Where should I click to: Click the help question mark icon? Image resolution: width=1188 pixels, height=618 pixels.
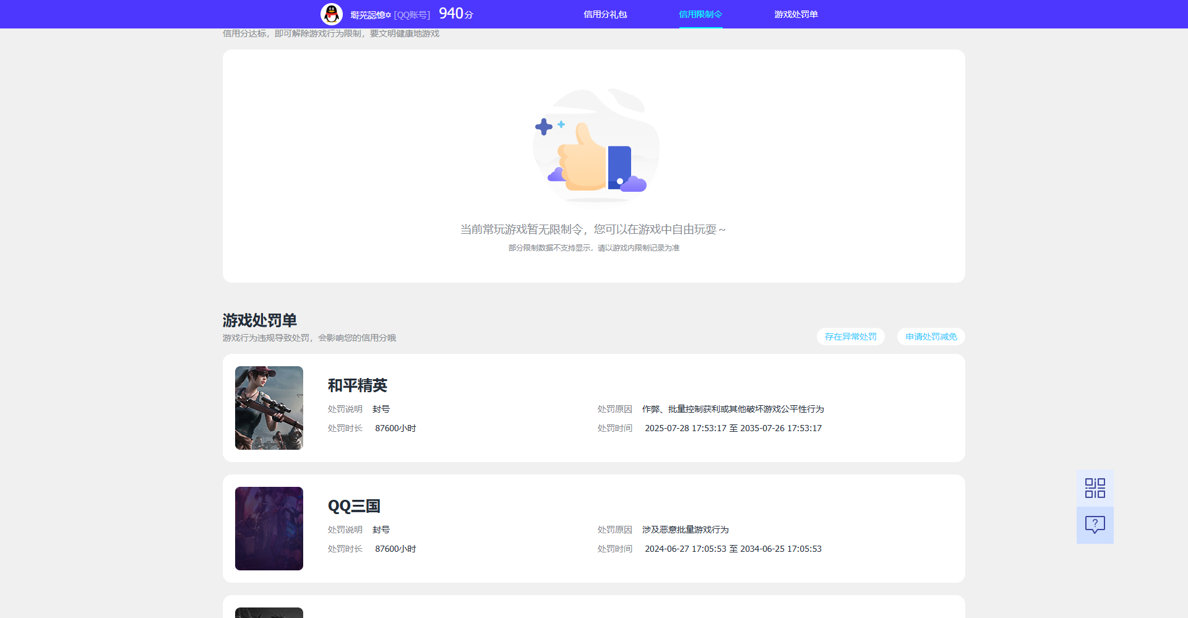[x=1095, y=525]
